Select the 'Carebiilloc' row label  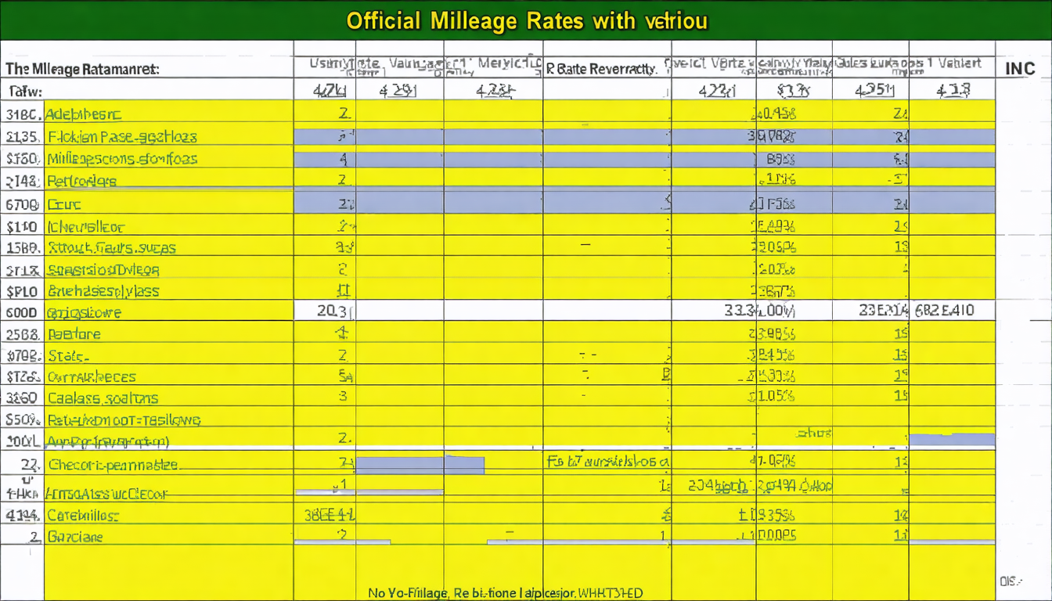[82, 516]
